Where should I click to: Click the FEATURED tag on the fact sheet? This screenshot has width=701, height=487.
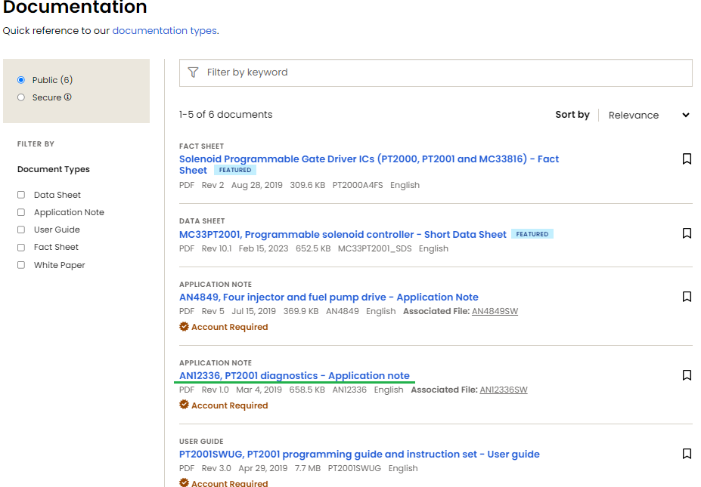[x=234, y=170]
